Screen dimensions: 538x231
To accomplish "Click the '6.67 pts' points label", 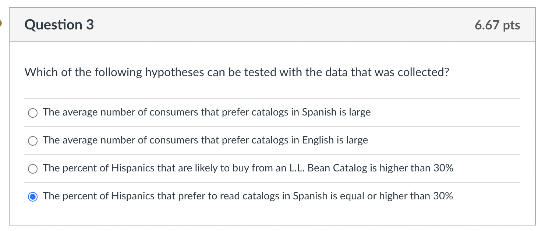I will (497, 25).
